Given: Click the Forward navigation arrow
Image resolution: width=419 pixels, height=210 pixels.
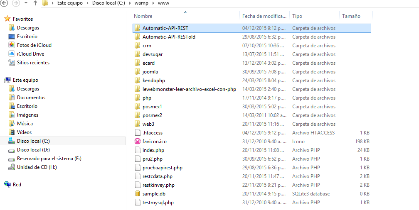Looking at the screenshot, I should coord(16,3).
